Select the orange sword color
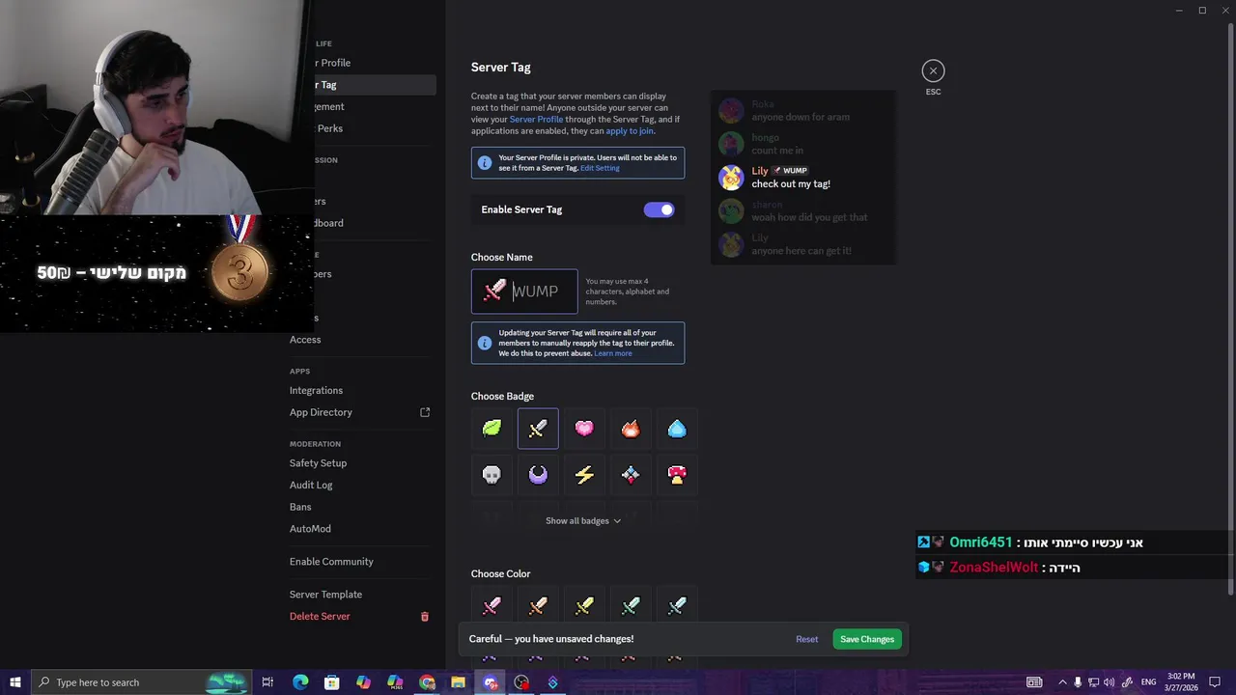This screenshot has width=1236, height=695. point(538,606)
